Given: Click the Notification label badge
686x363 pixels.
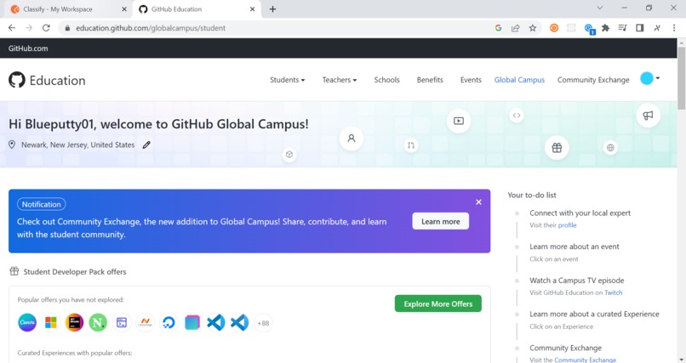Looking at the screenshot, I should coord(42,204).
